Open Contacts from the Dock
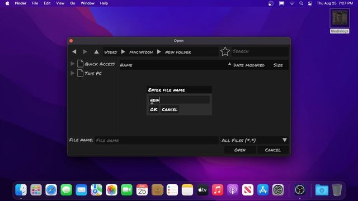Image resolution: width=358 pixels, height=201 pixels. (157, 190)
